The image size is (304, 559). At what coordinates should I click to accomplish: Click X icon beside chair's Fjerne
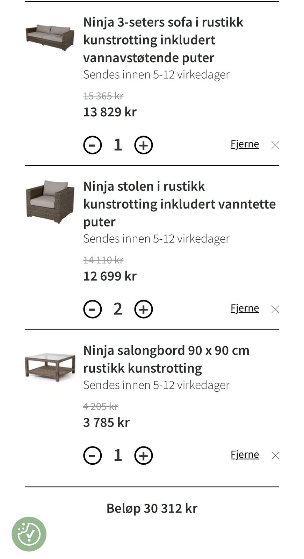coord(275,309)
